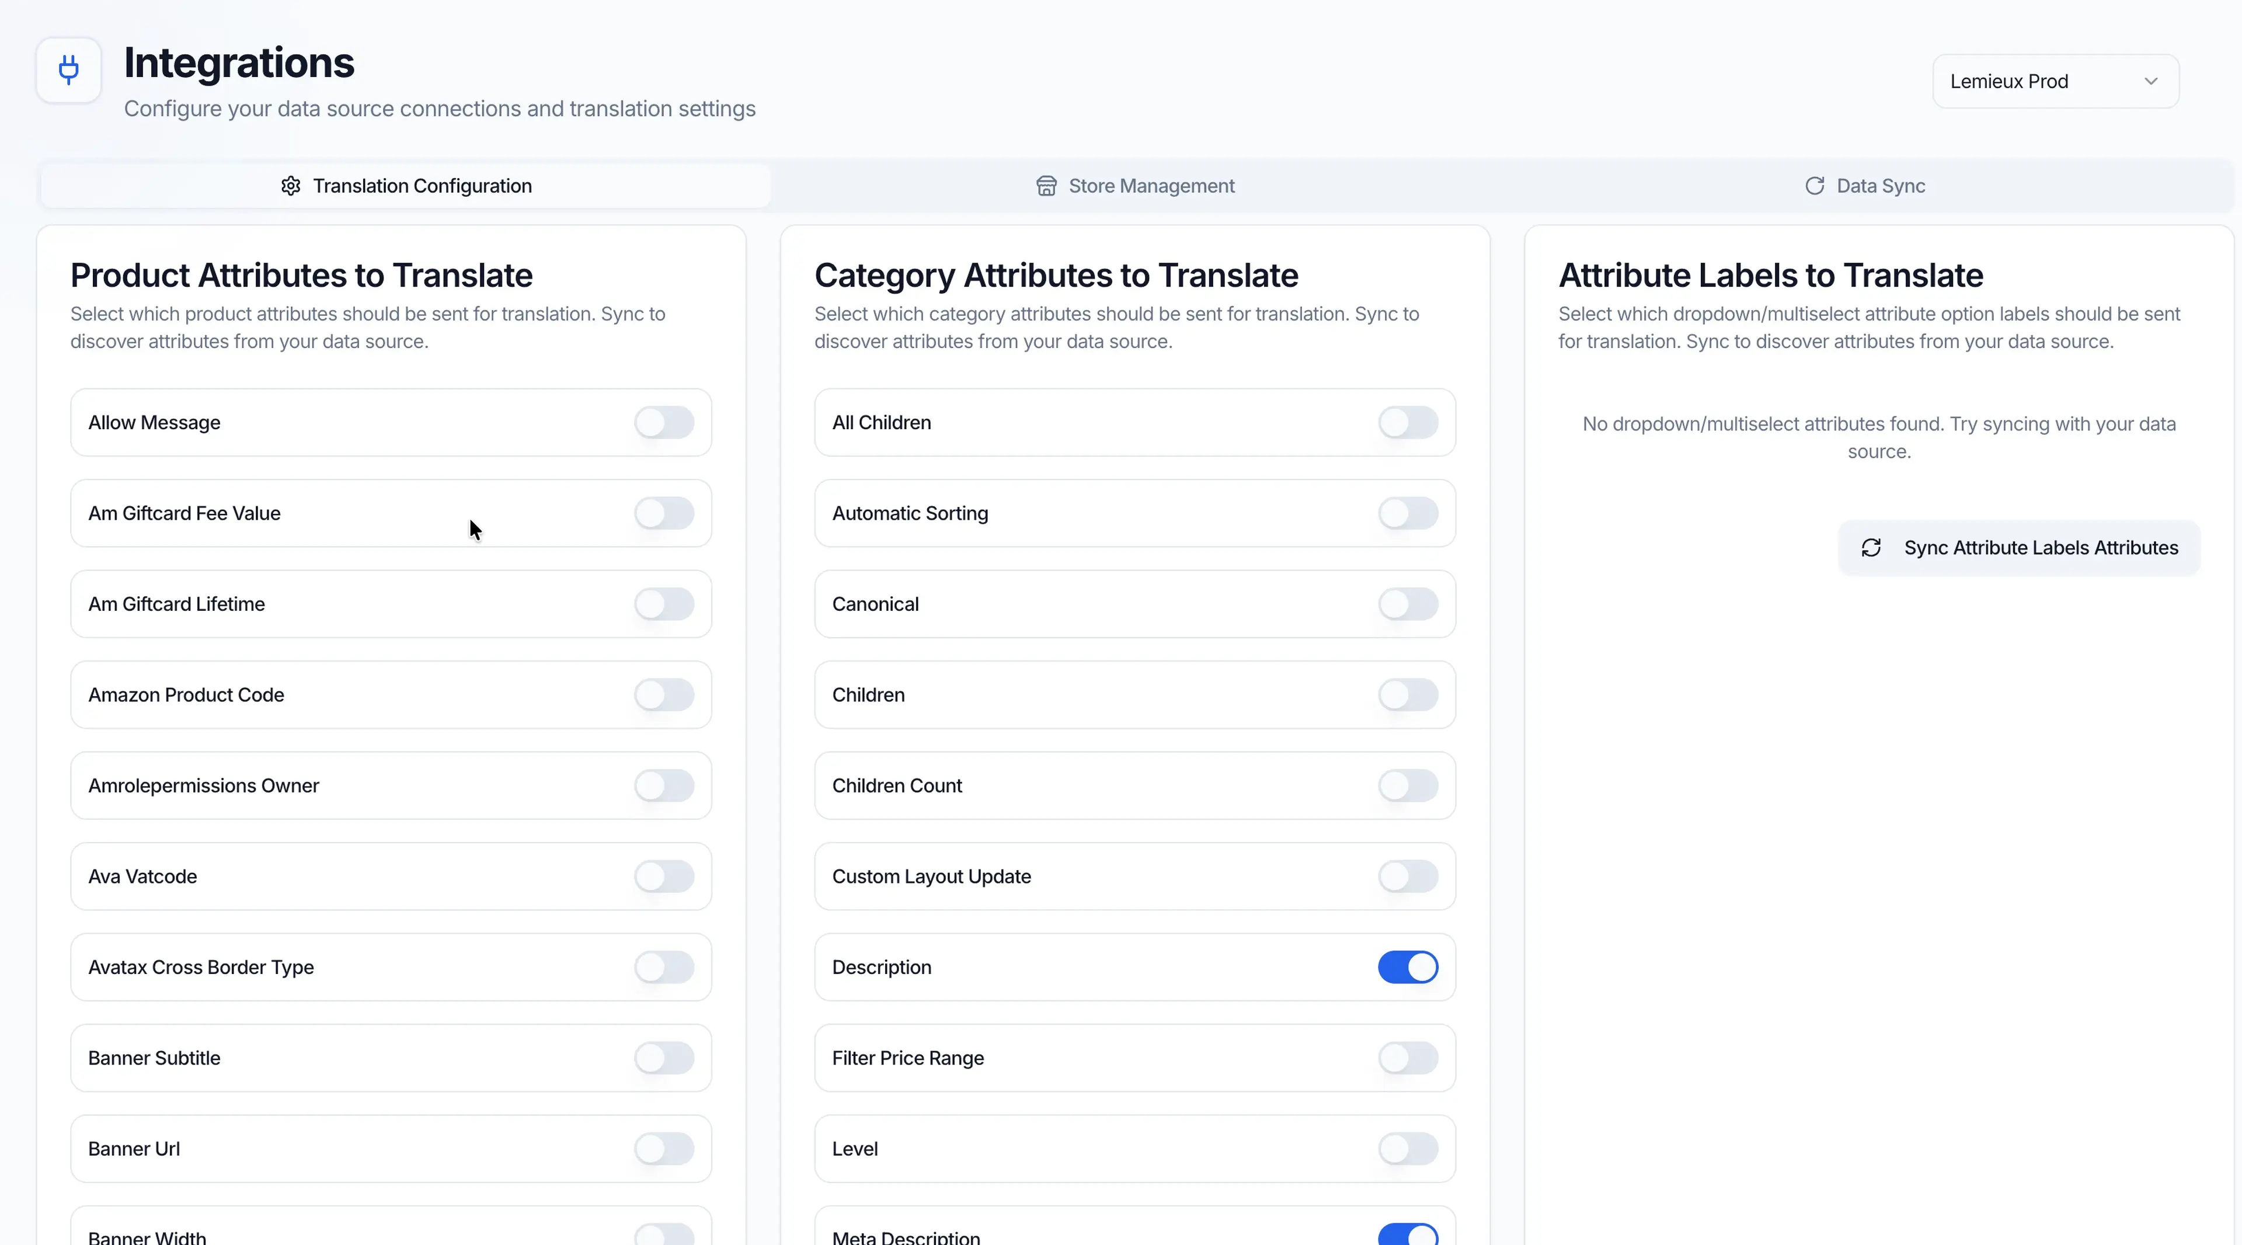
Task: Toggle Avatax Cross Border Type
Action: pyautogui.click(x=664, y=967)
